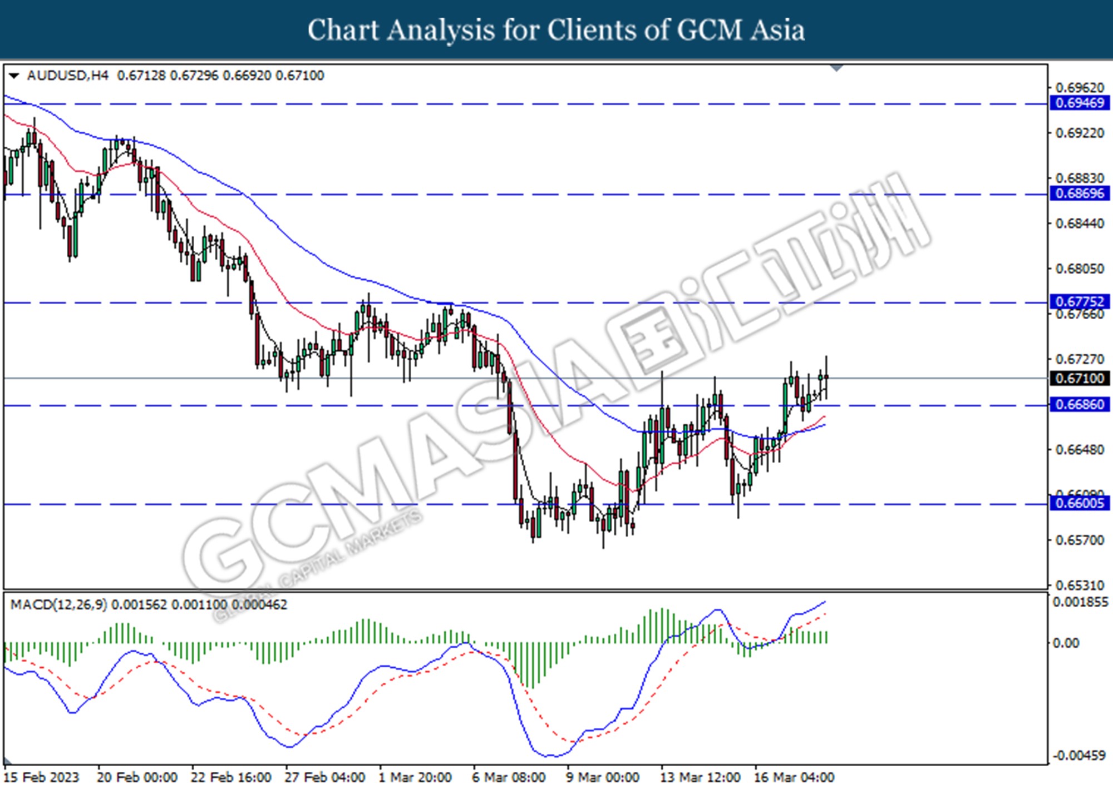Select the 0.66860 horizontal line price label
This screenshot has width=1113, height=794.
pos(1080,404)
